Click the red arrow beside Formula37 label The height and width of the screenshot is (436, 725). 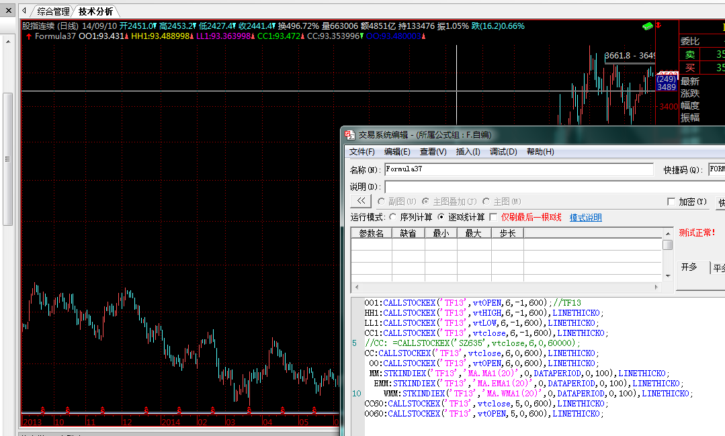coord(28,36)
